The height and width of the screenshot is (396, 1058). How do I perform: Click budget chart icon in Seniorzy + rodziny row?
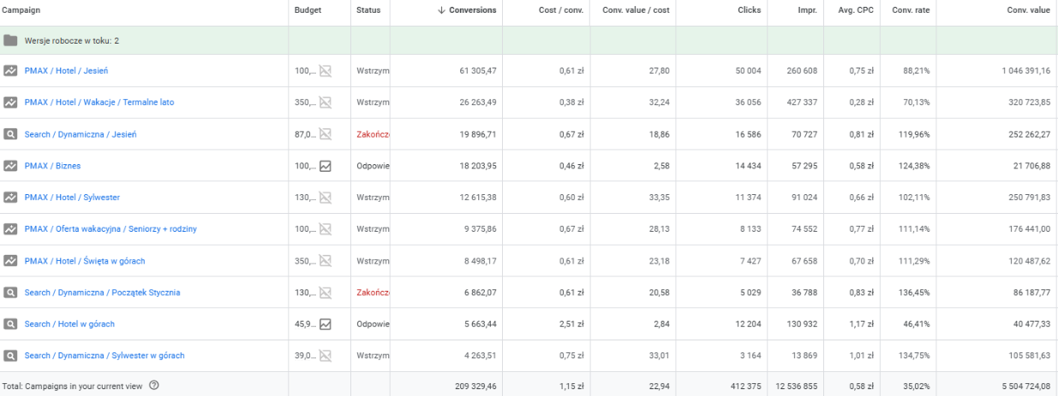[326, 229]
